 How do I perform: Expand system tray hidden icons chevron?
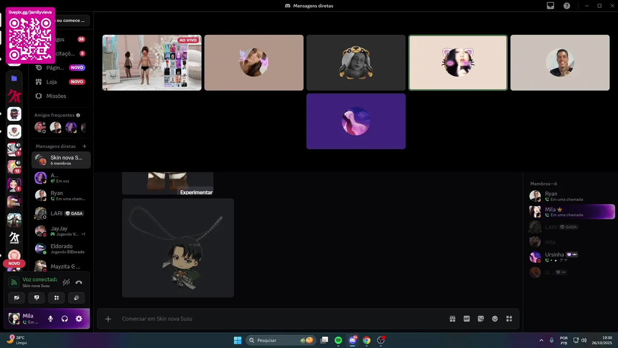point(541,340)
